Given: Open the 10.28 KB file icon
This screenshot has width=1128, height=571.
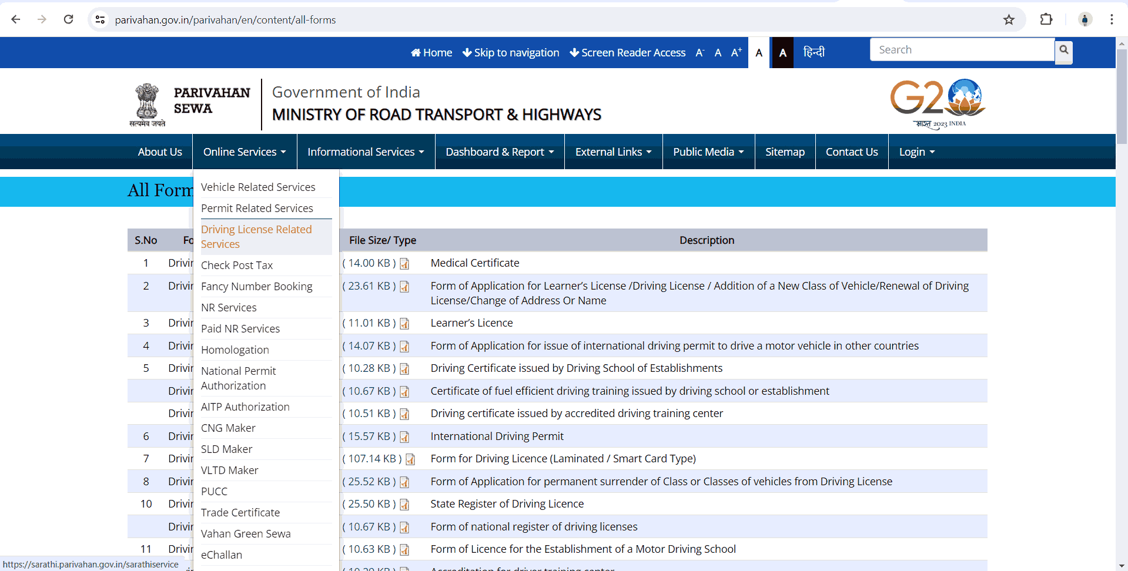Looking at the screenshot, I should [x=404, y=369].
